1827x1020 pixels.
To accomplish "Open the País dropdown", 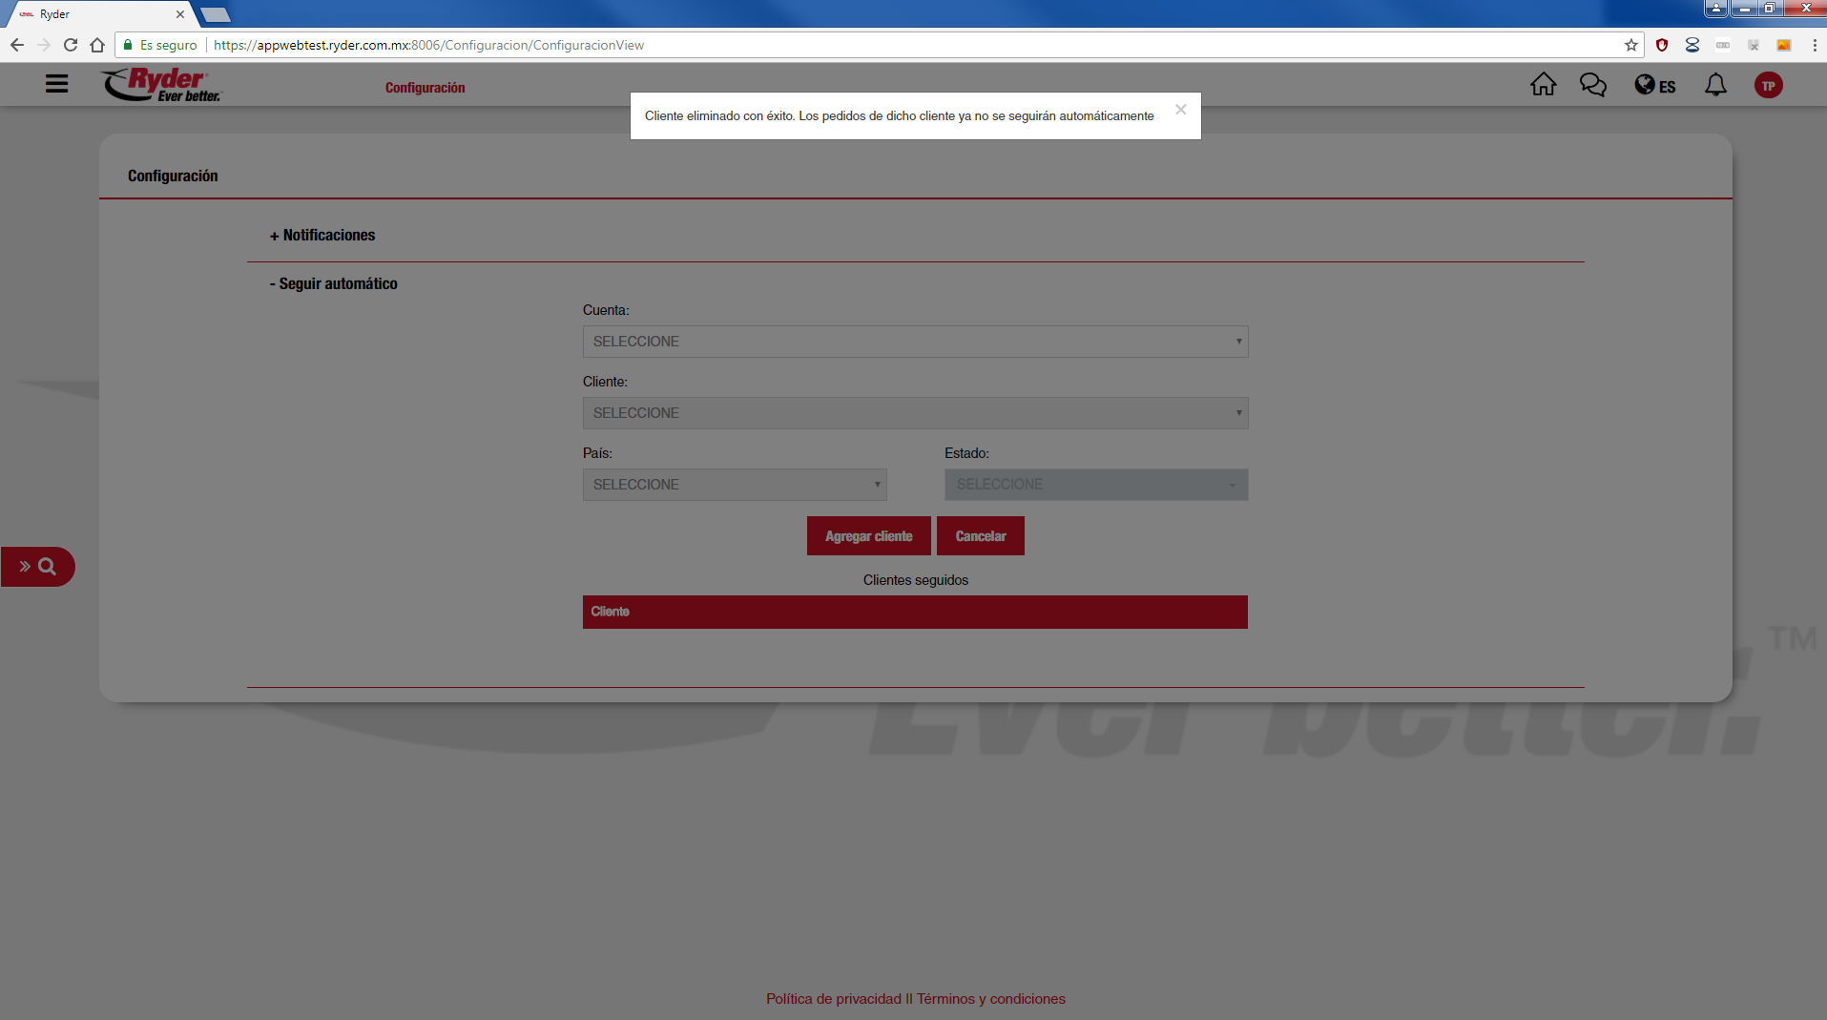I will click(734, 485).
